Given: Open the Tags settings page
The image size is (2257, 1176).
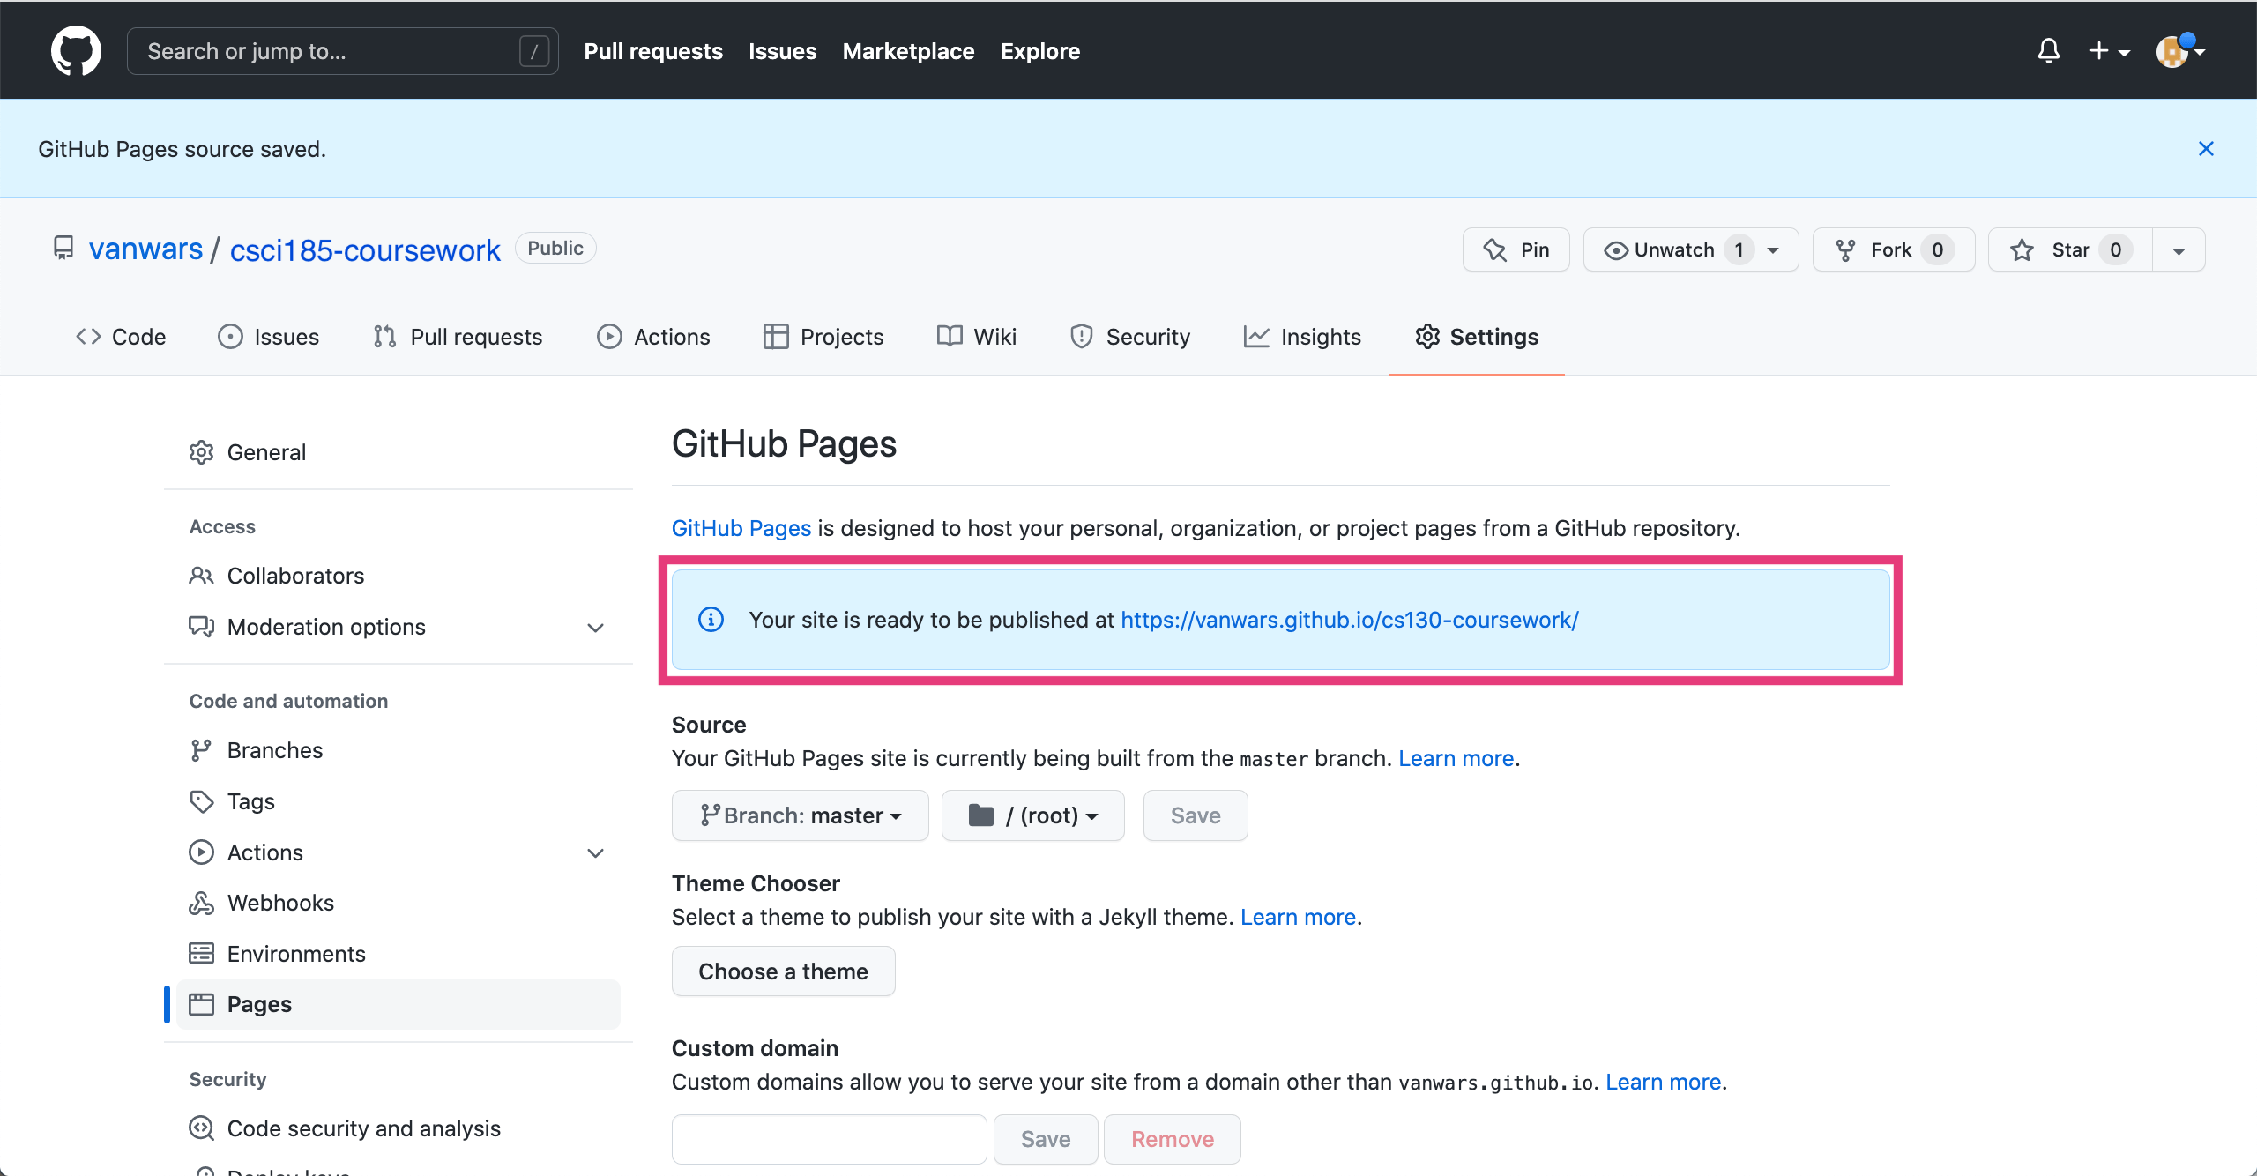Looking at the screenshot, I should tap(251, 800).
